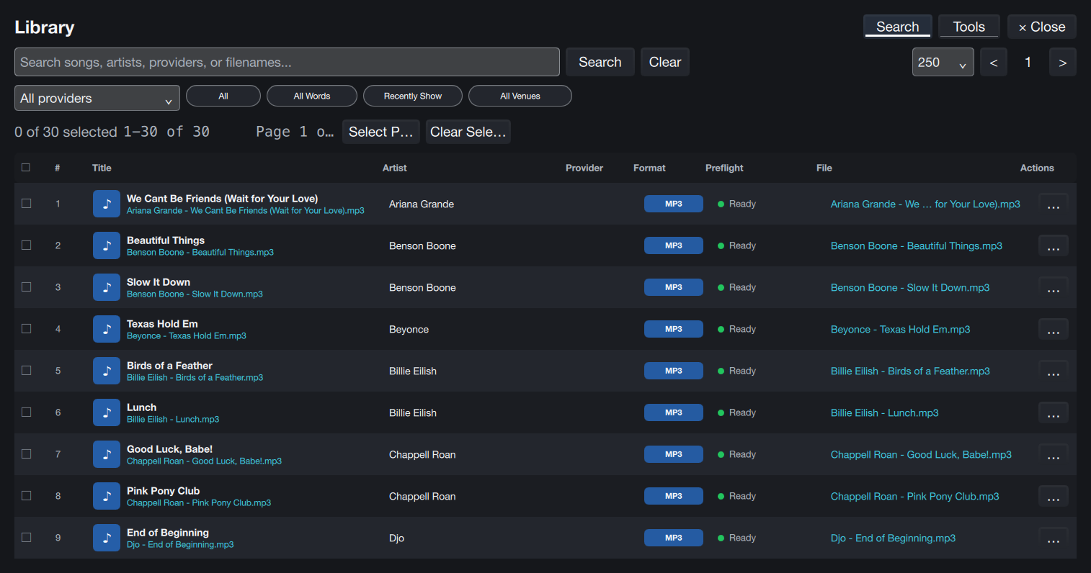The height and width of the screenshot is (573, 1091).
Task: Select the All Words filter pill
Action: tap(312, 96)
